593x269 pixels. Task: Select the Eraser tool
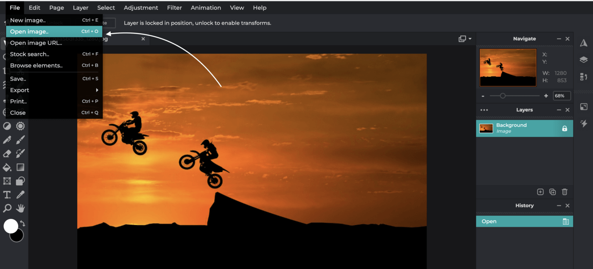point(7,153)
